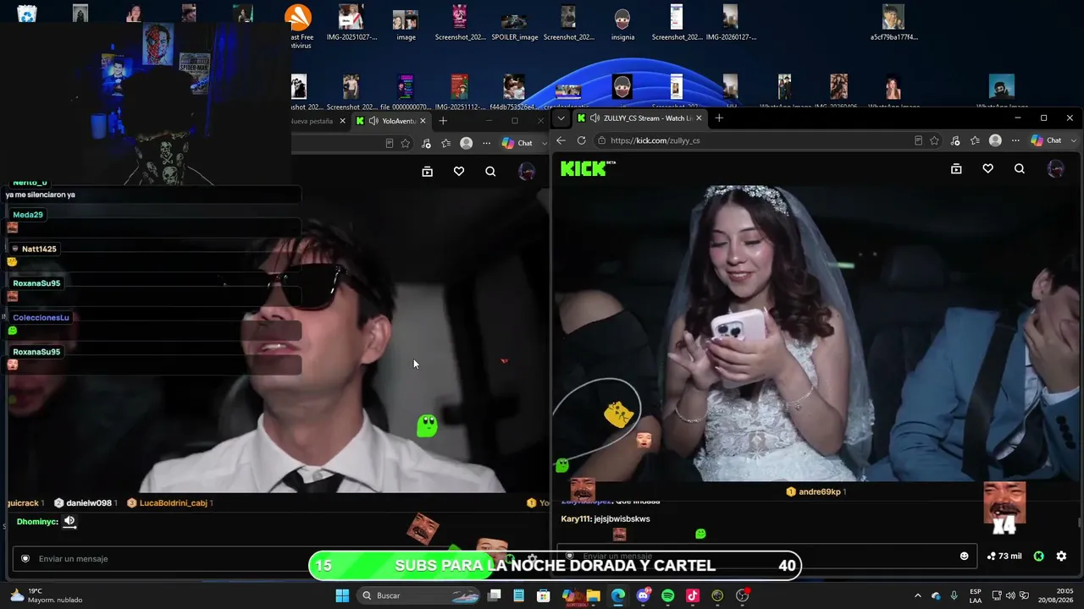Click the Kary111 username in right chat
1084x609 pixels.
[576, 518]
